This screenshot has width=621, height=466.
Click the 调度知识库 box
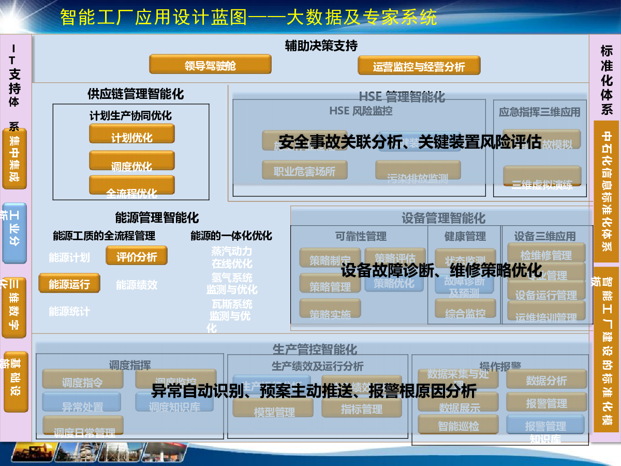coord(175,402)
